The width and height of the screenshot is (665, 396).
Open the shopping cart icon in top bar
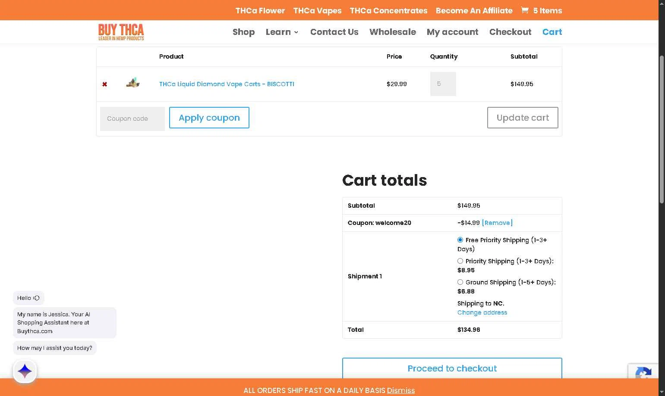pos(525,10)
